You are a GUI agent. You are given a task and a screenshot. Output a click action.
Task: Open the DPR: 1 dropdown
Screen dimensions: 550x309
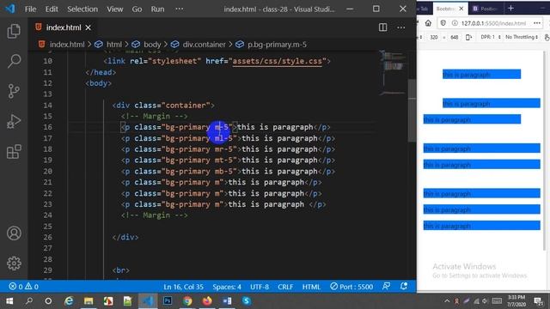click(490, 37)
